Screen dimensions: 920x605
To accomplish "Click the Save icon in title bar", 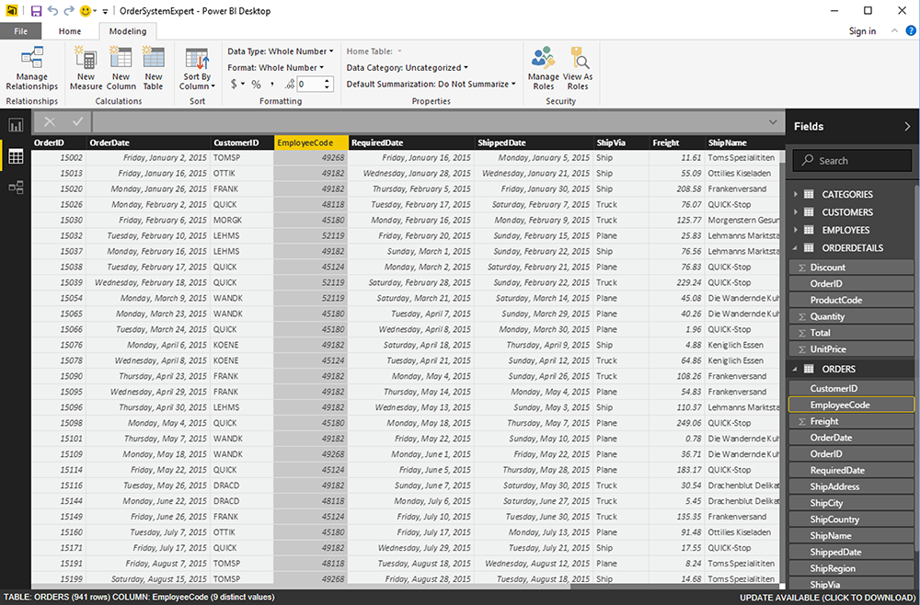I will pyautogui.click(x=36, y=10).
